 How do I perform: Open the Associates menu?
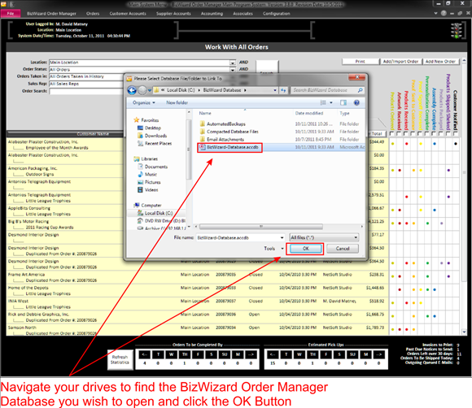(243, 14)
